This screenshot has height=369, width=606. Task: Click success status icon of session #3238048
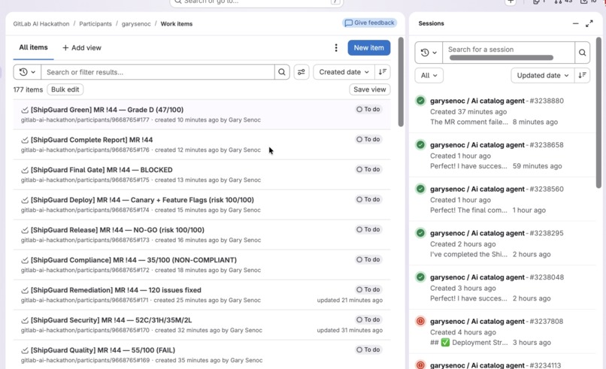[x=420, y=277]
